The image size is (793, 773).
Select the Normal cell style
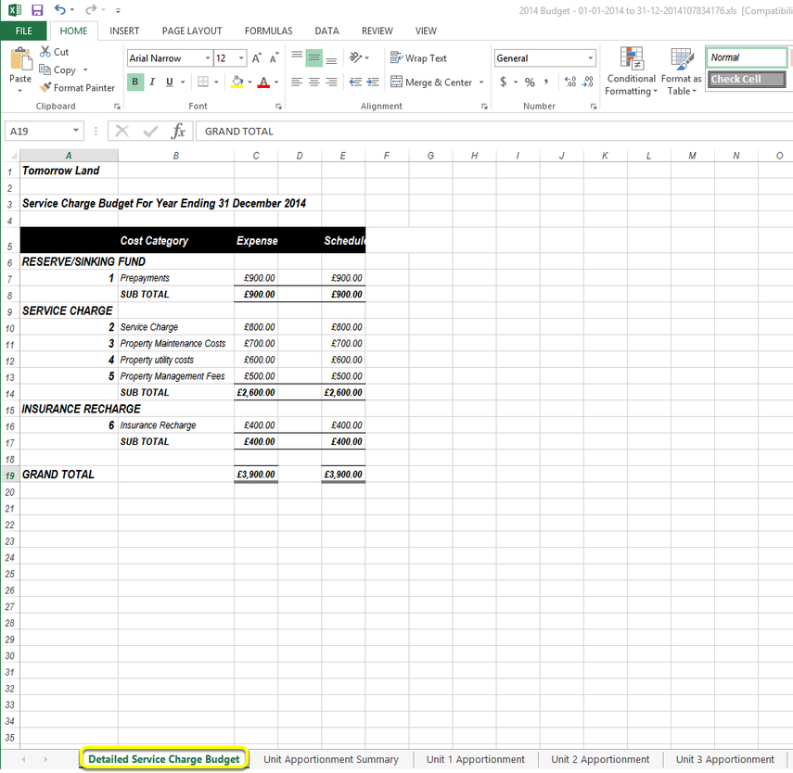747,57
